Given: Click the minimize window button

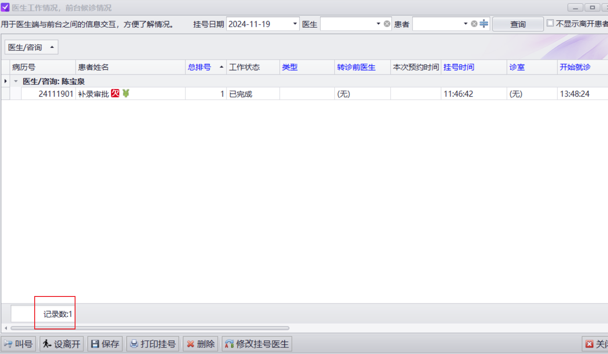Looking at the screenshot, I should point(575,7).
